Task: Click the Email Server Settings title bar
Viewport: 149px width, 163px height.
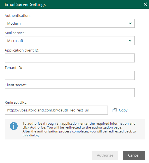Action: [74, 4]
